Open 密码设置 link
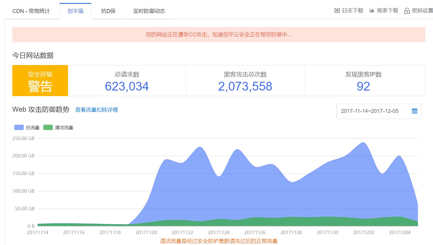433x245 pixels. point(422,11)
